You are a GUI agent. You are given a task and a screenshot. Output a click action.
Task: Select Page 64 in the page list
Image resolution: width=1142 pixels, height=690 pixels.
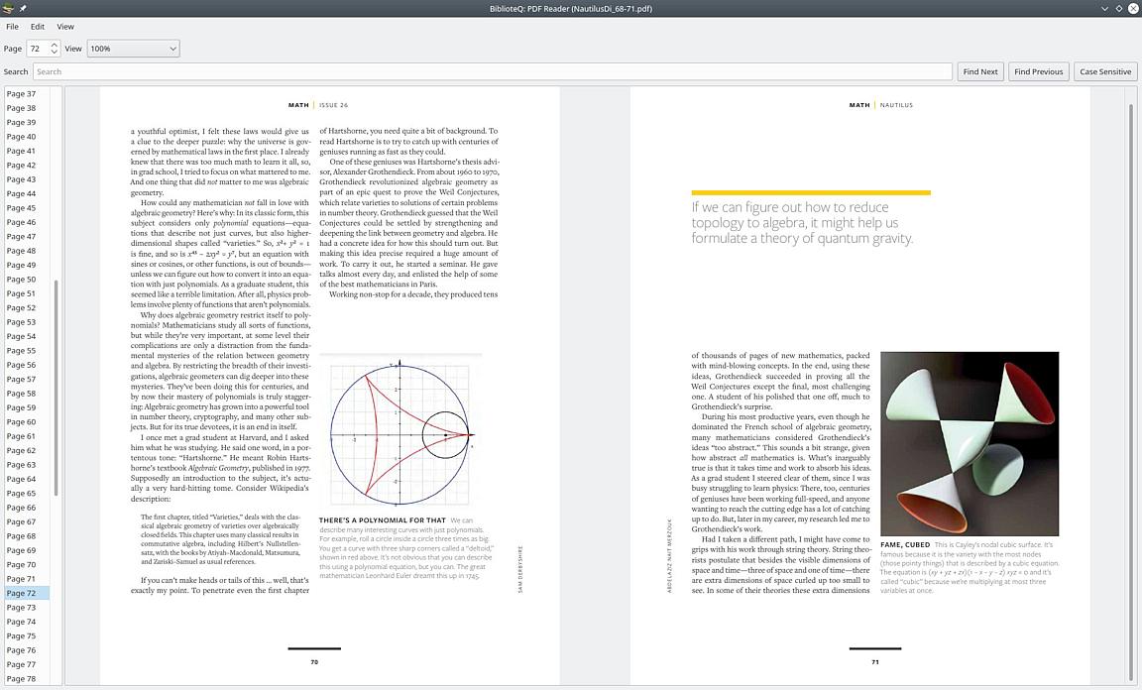[x=27, y=480]
